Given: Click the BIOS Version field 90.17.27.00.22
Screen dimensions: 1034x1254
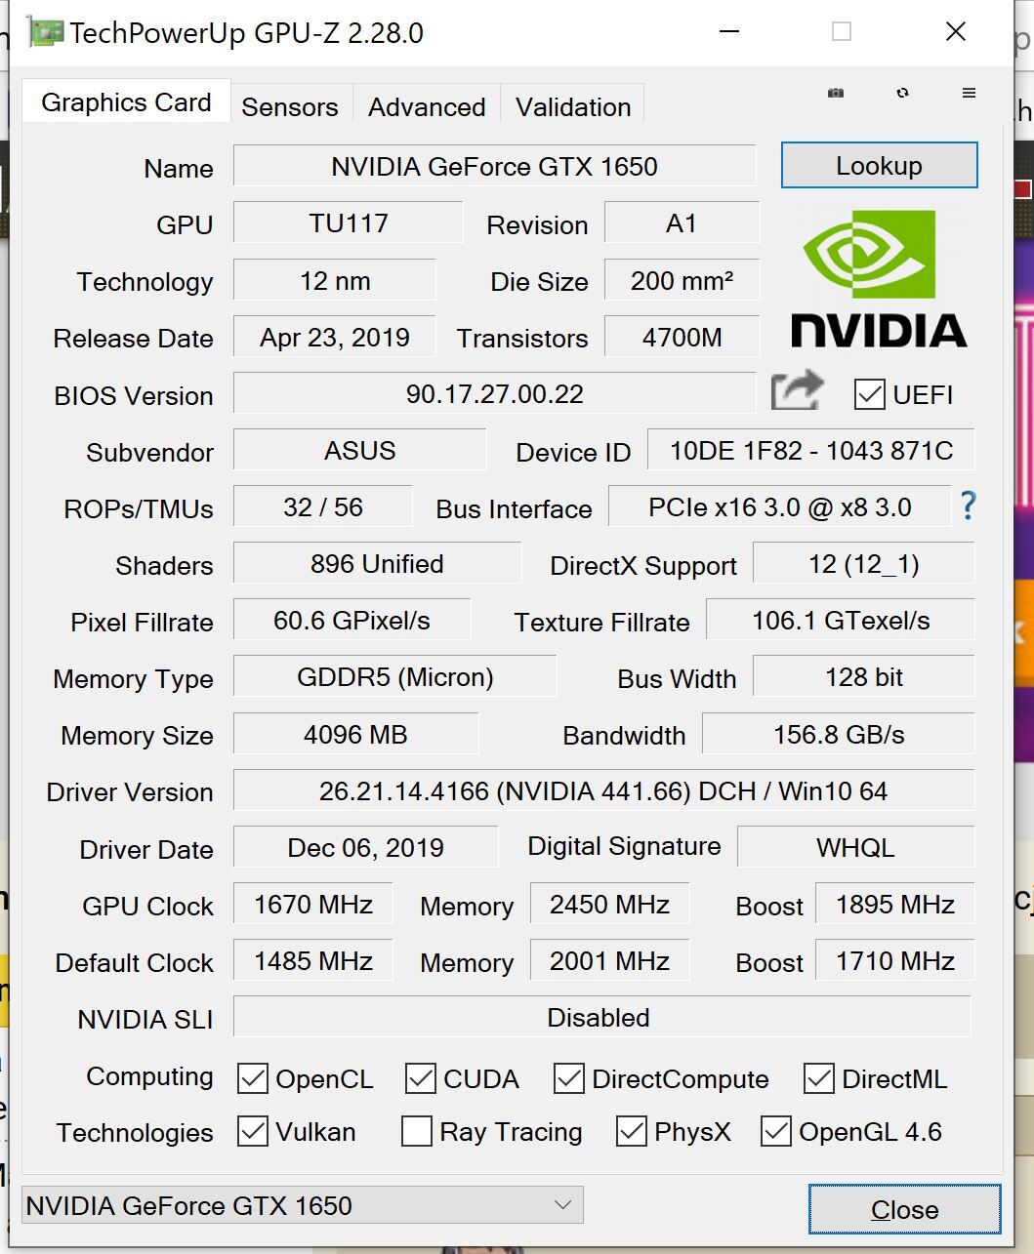Looking at the screenshot, I should tap(494, 393).
